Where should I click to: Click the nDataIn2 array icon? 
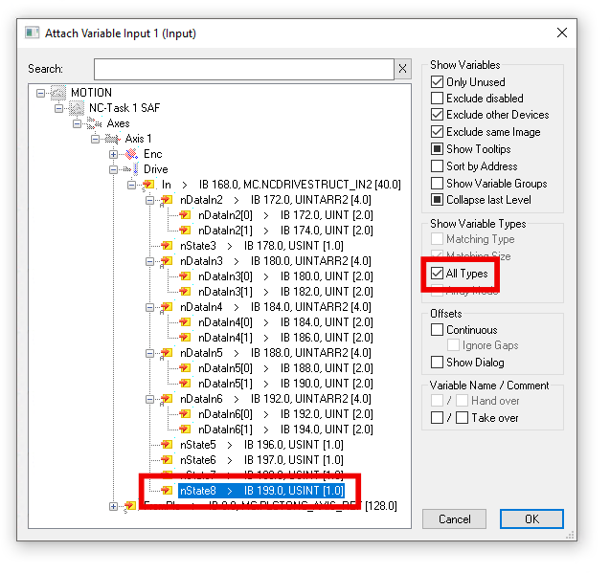167,200
